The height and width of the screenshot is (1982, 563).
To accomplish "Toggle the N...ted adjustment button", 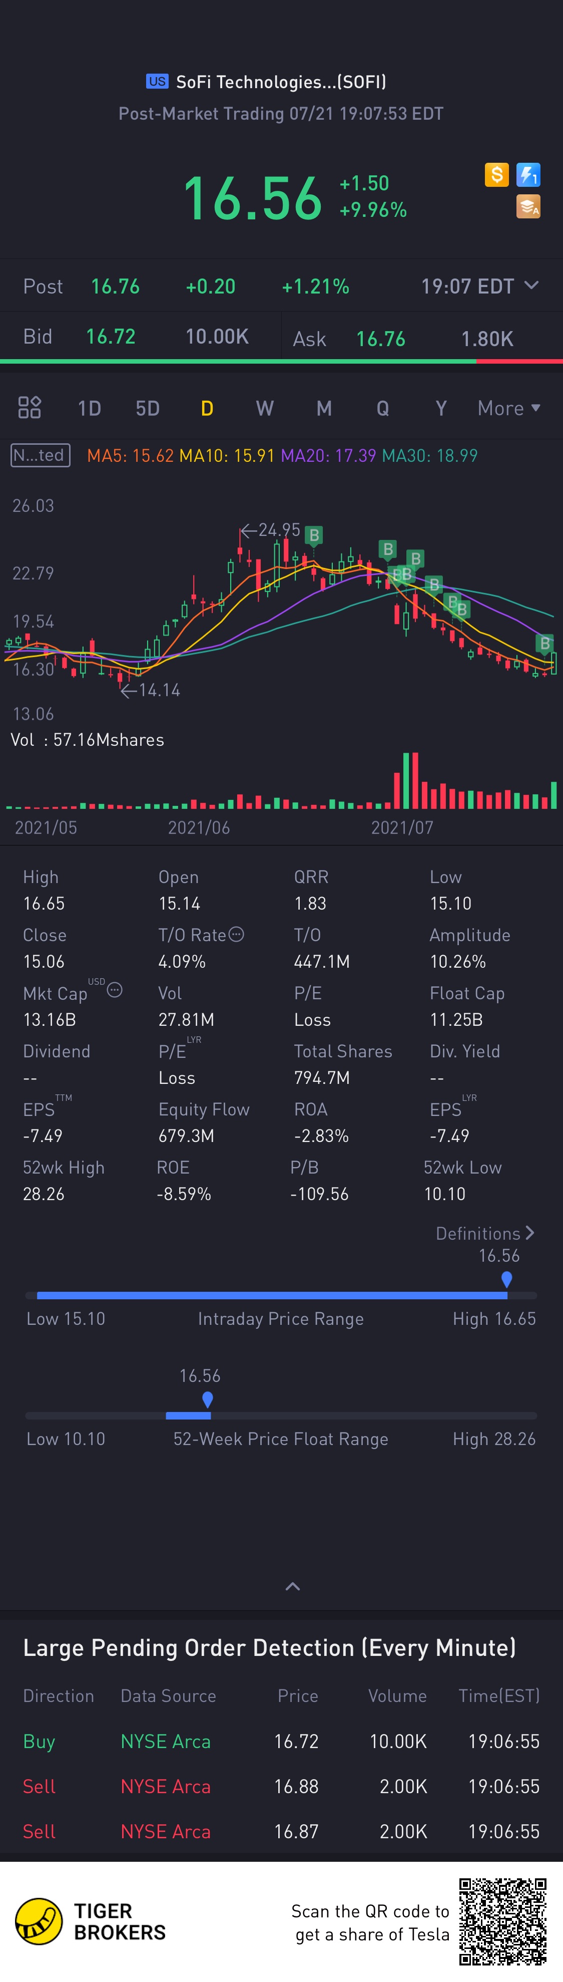I will point(41,455).
